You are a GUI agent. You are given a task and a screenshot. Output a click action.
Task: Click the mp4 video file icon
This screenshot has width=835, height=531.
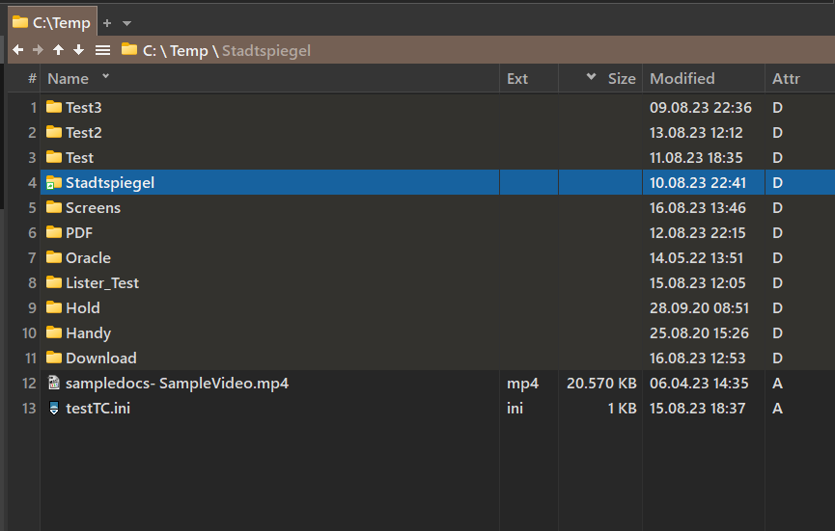(54, 383)
